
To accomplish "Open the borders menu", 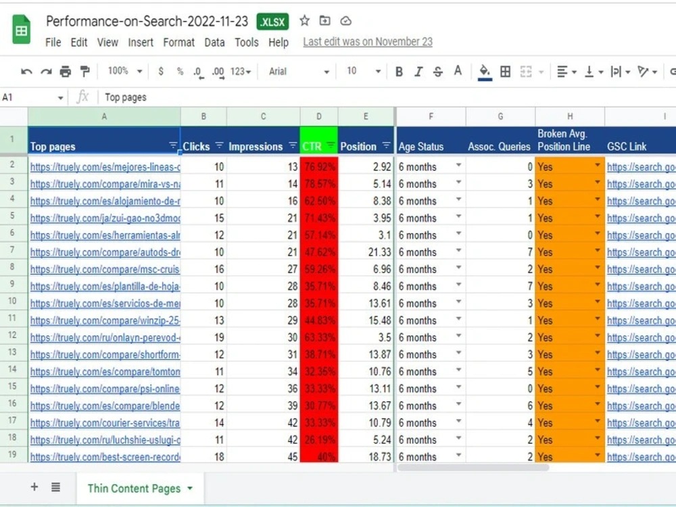I will [505, 72].
